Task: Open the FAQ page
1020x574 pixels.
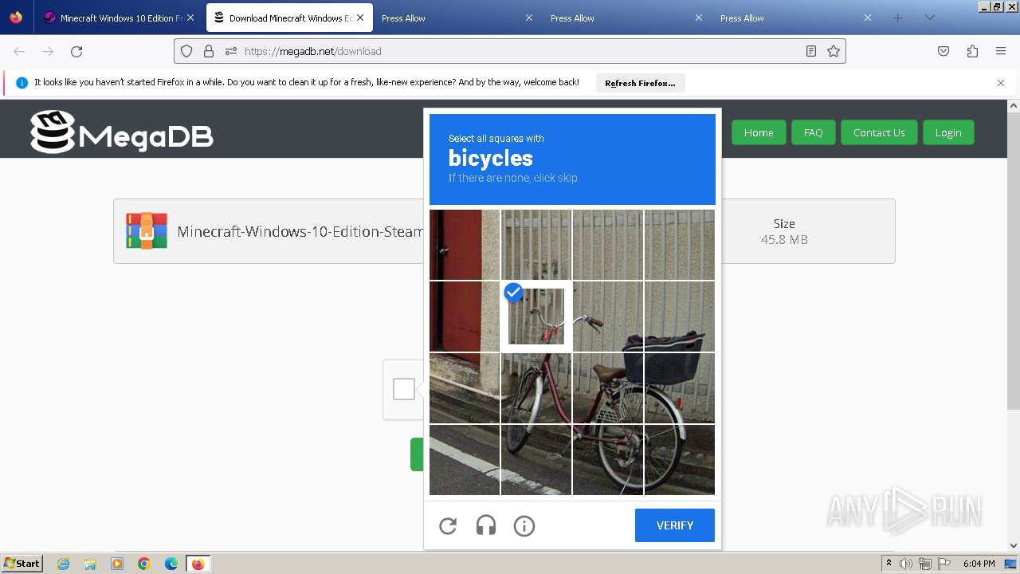Action: tap(813, 132)
